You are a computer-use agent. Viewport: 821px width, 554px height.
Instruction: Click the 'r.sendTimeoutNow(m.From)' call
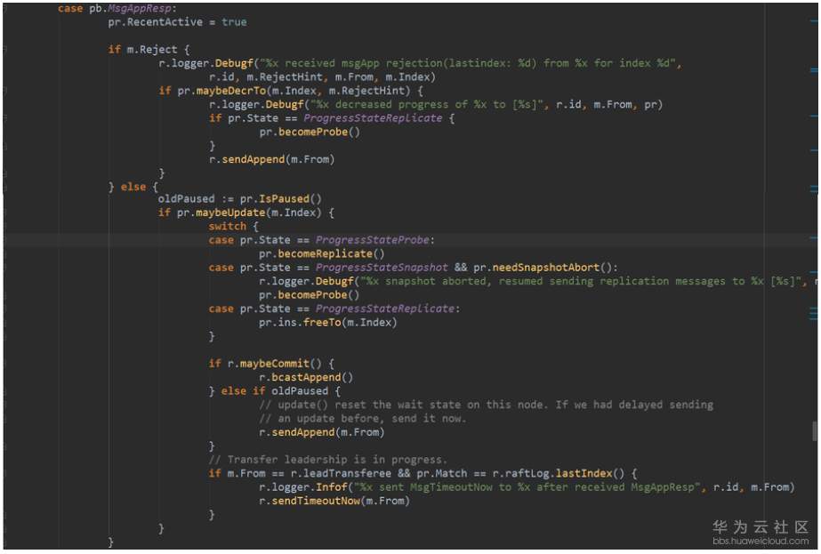point(334,502)
